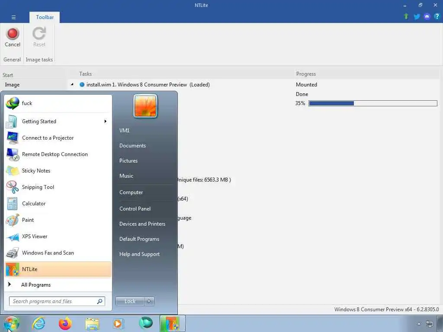The height and width of the screenshot is (332, 443).
Task: Open Pictures in Start menu
Action: coord(128,161)
